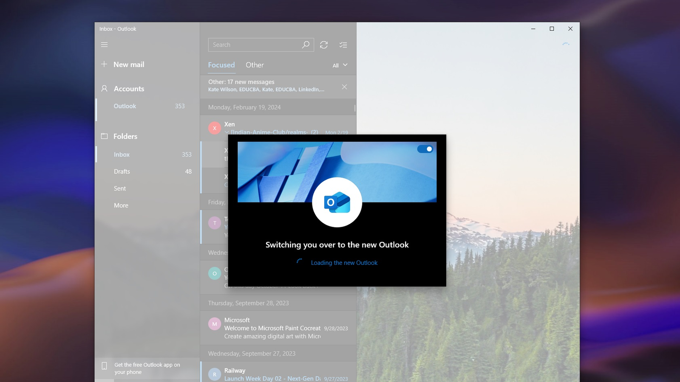
Task: Select the Microsoft M avatar
Action: point(215,324)
